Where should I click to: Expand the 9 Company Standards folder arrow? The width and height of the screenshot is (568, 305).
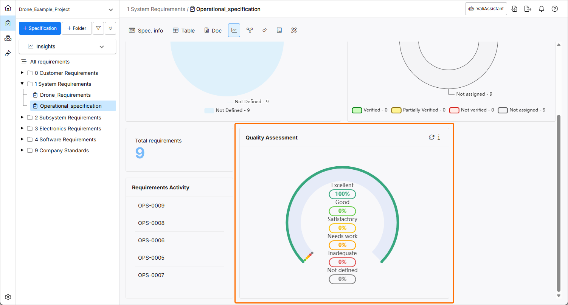[x=22, y=150]
